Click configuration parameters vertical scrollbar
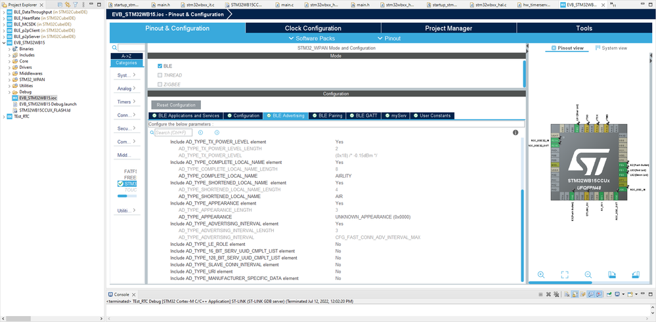Viewport: 656px width, 322px height. coord(521,235)
